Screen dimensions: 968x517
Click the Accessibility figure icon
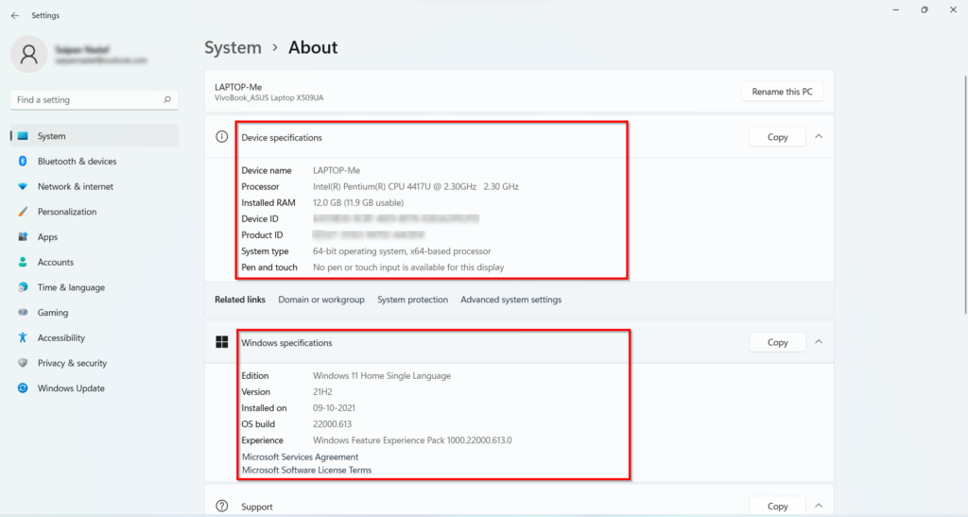pyautogui.click(x=23, y=338)
